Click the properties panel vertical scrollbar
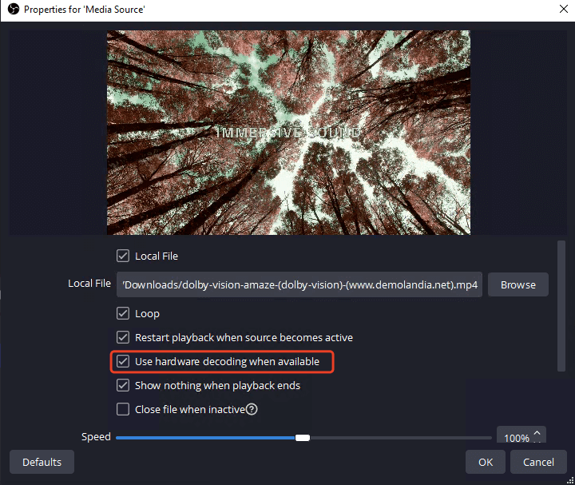This screenshot has height=485, width=575. (x=561, y=305)
